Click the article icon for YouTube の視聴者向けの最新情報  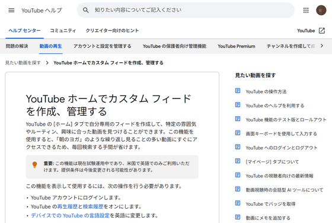tap(238, 175)
